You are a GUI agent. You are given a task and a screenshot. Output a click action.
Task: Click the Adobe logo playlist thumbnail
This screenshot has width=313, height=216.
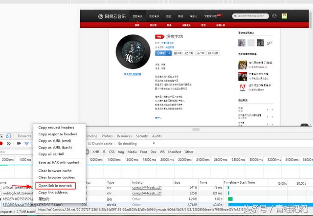coord(243,87)
